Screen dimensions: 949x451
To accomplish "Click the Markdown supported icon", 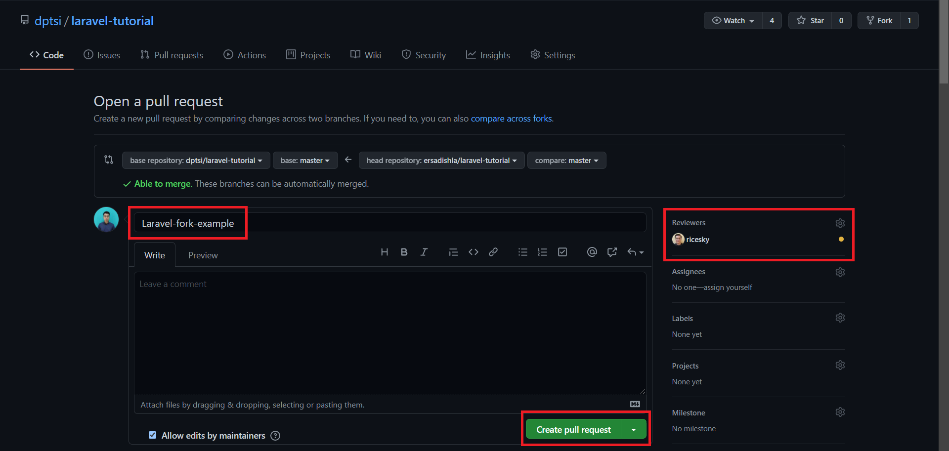I will 635,404.
